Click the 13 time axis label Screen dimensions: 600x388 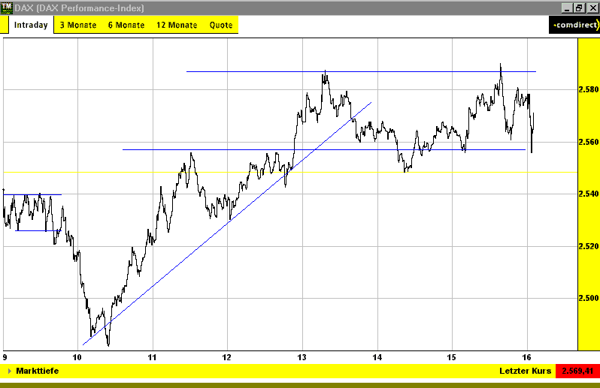(302, 357)
